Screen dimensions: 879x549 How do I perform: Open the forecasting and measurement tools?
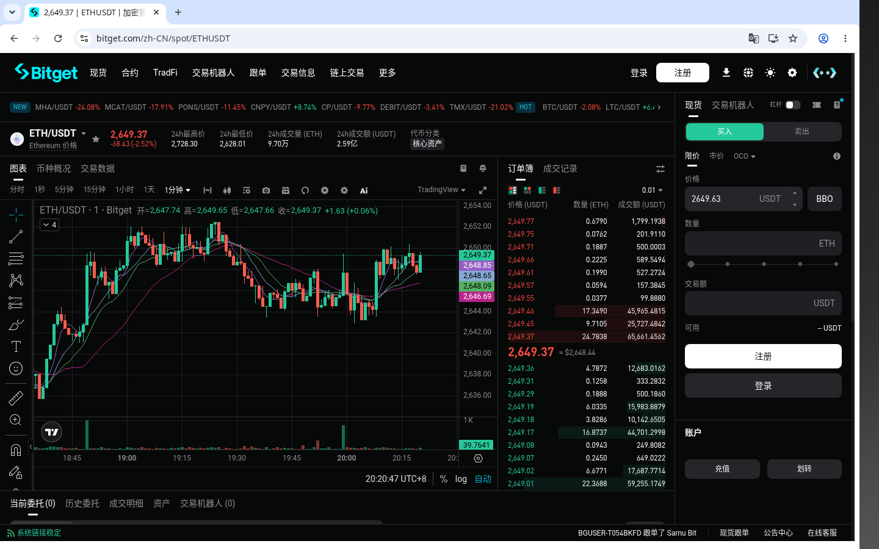[x=16, y=303]
